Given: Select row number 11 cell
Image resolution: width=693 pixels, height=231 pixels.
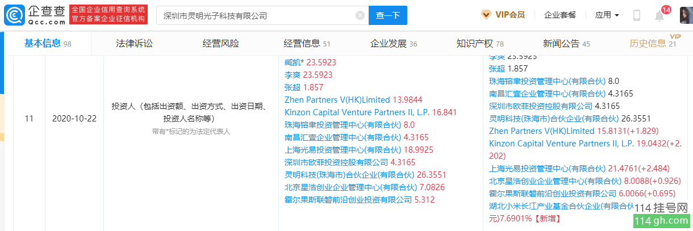Looking at the screenshot, I should tap(29, 119).
